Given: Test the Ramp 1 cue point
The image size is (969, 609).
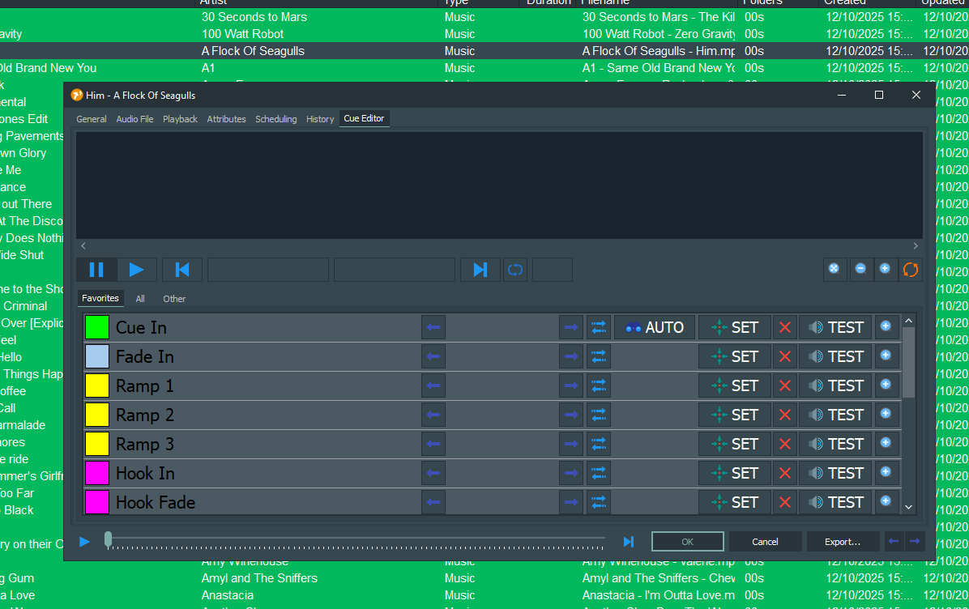Looking at the screenshot, I should (x=835, y=385).
